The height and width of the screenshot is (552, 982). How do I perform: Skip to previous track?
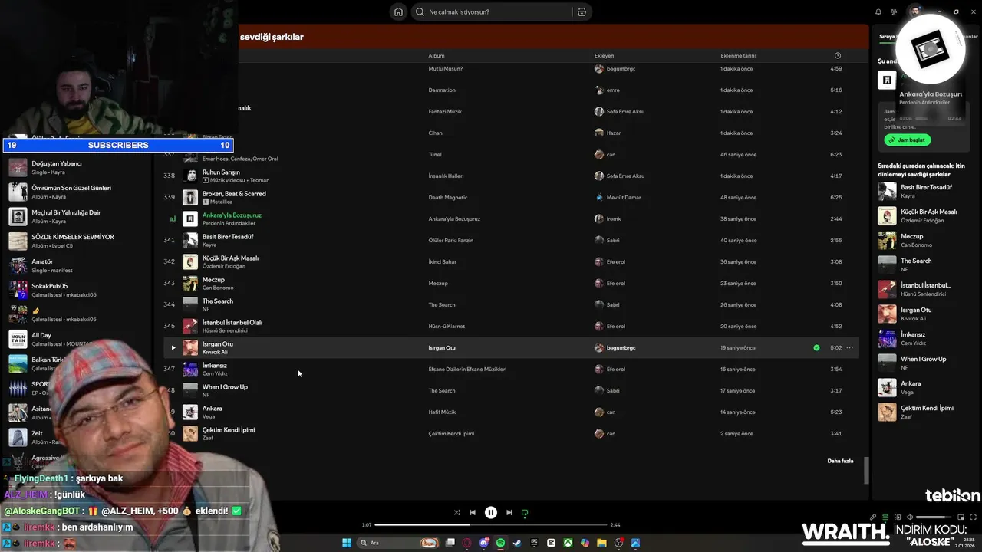tap(473, 513)
